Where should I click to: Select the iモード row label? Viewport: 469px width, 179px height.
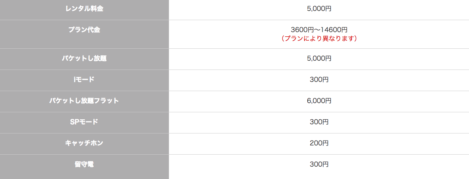(x=84, y=79)
